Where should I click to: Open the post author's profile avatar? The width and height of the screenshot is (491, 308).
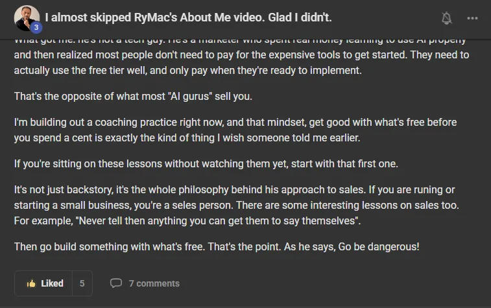tap(27, 18)
